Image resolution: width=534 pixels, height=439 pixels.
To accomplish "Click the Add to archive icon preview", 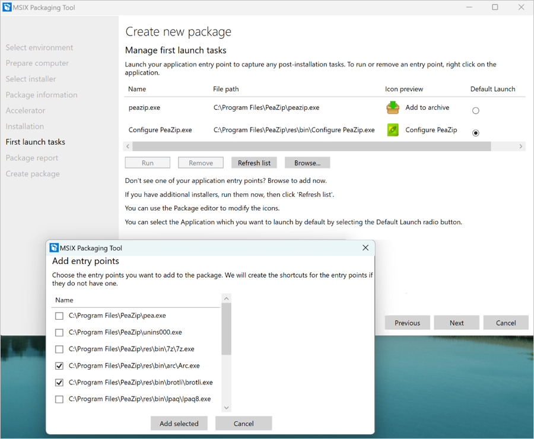I will click(393, 107).
